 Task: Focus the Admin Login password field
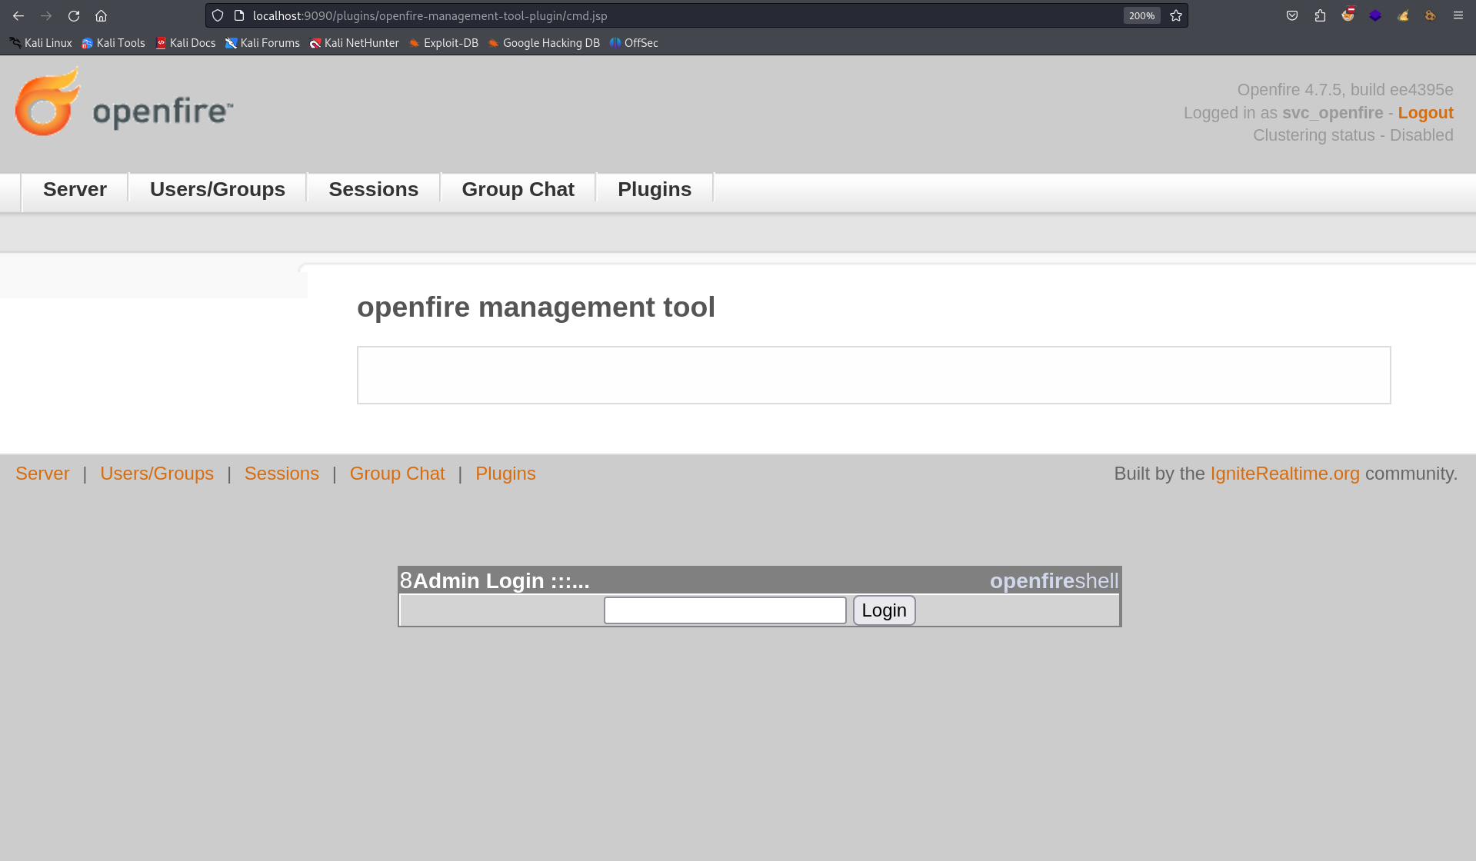pos(725,610)
